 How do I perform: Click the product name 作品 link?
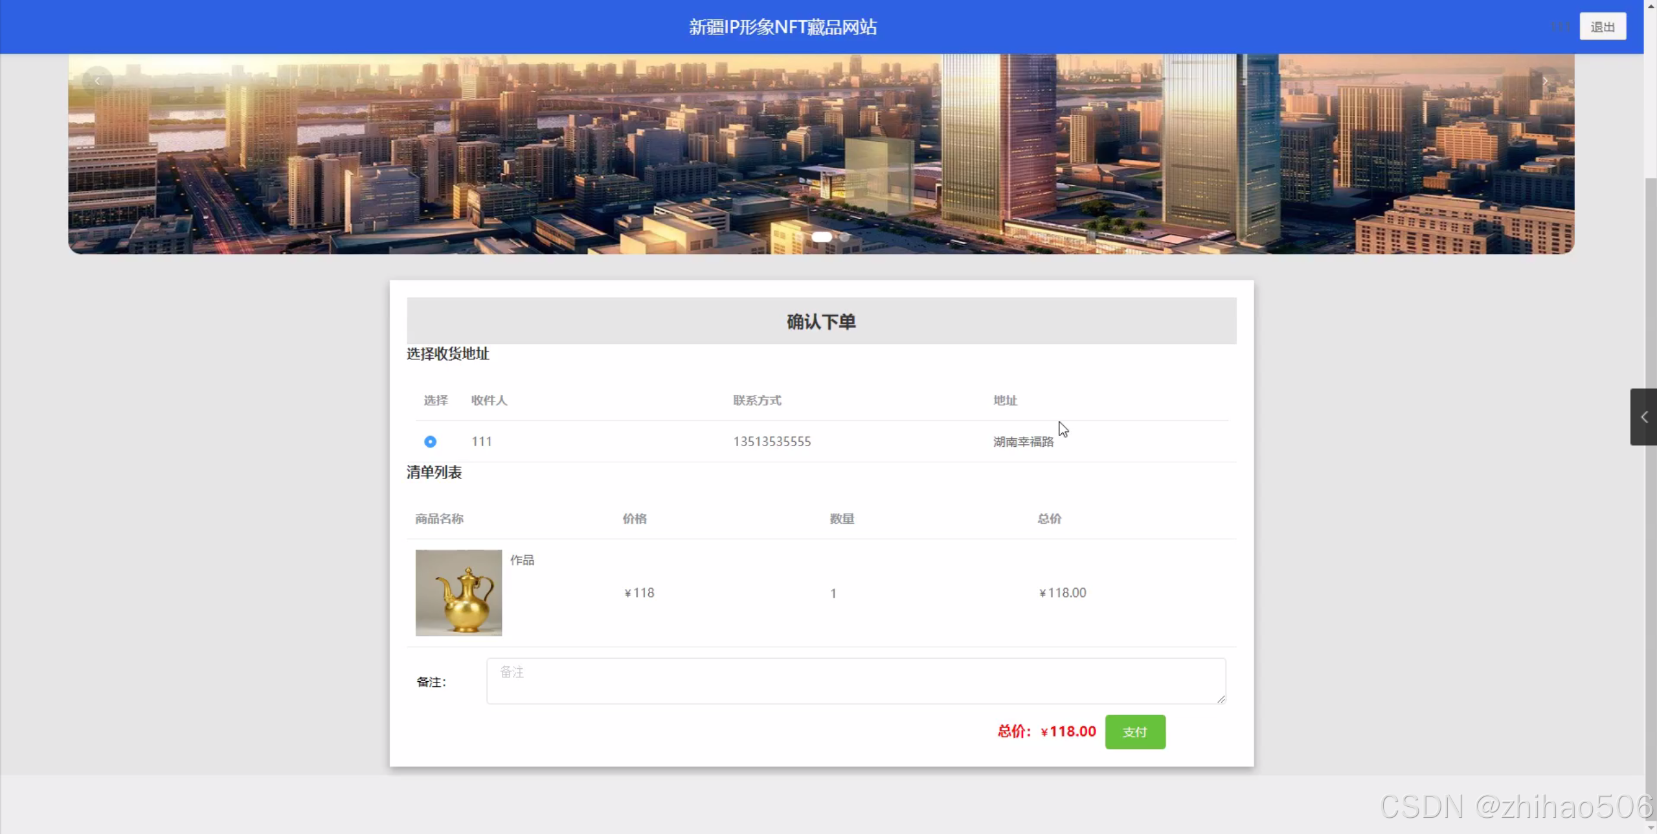point(523,559)
